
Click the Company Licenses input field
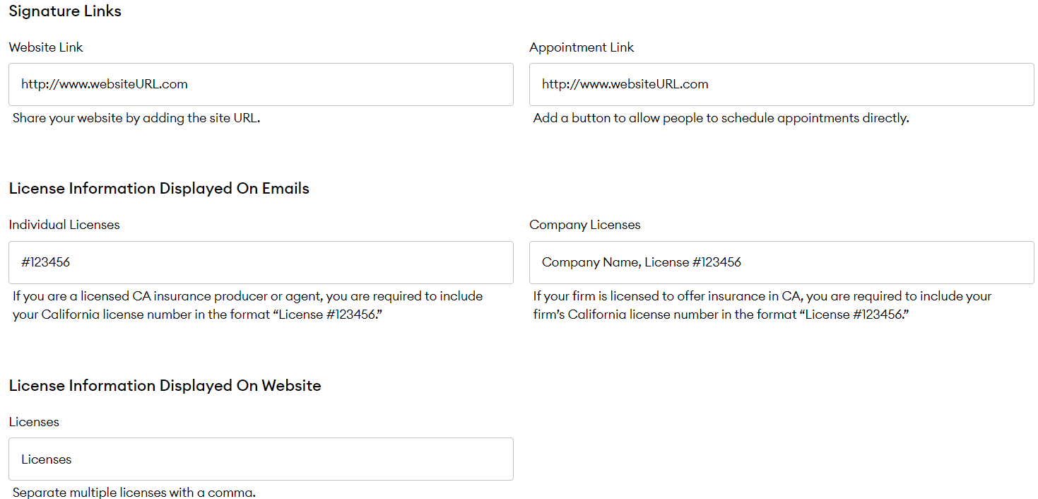coord(781,262)
